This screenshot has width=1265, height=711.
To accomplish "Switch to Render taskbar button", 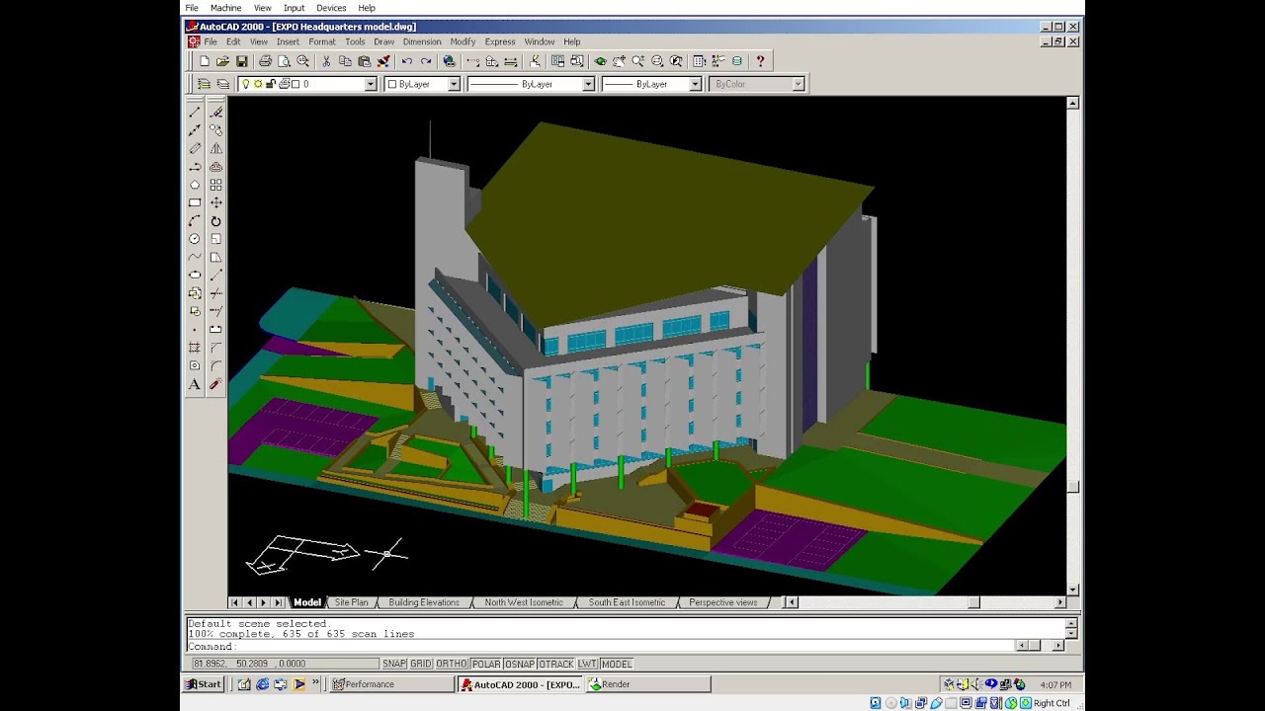I will pos(648,684).
